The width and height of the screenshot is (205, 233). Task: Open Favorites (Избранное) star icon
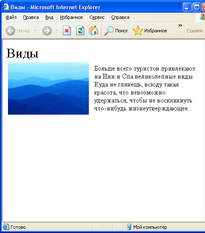pos(138,31)
